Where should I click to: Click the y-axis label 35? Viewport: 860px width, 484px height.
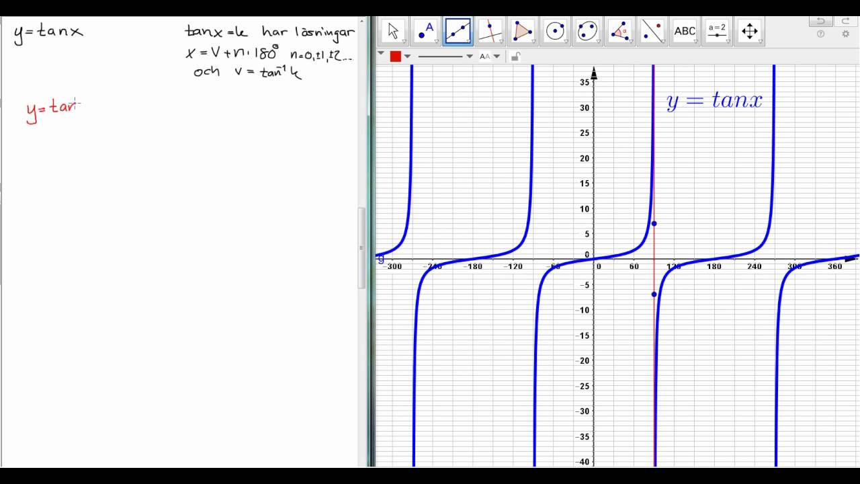click(x=585, y=82)
